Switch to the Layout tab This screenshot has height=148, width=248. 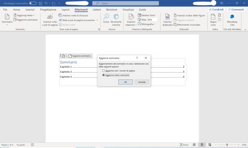65,10
